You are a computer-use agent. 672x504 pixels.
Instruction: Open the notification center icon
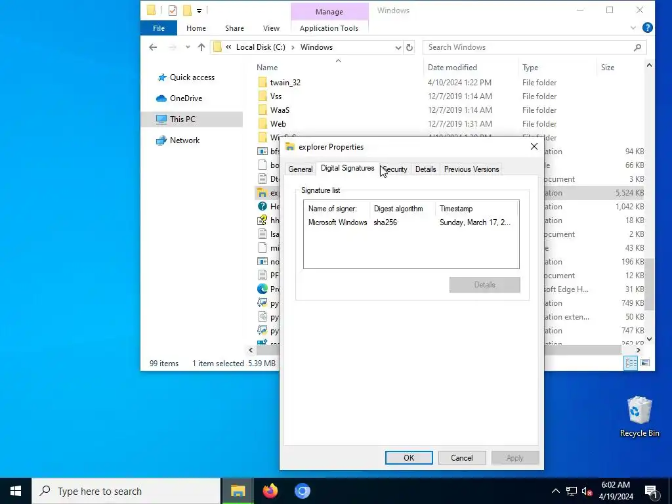coord(651,491)
